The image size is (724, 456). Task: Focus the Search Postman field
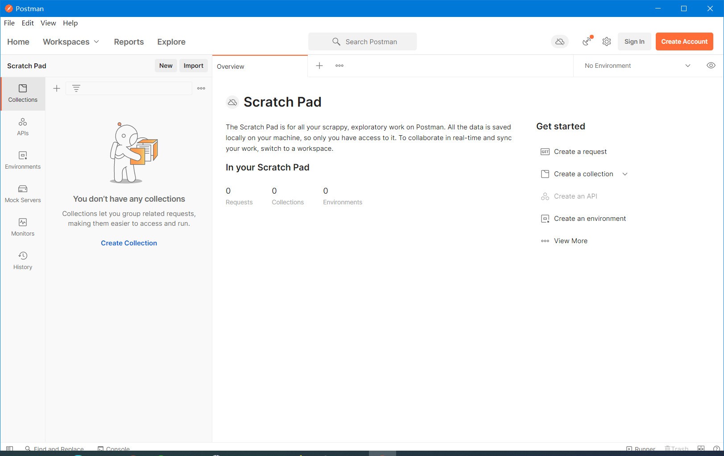(x=362, y=41)
